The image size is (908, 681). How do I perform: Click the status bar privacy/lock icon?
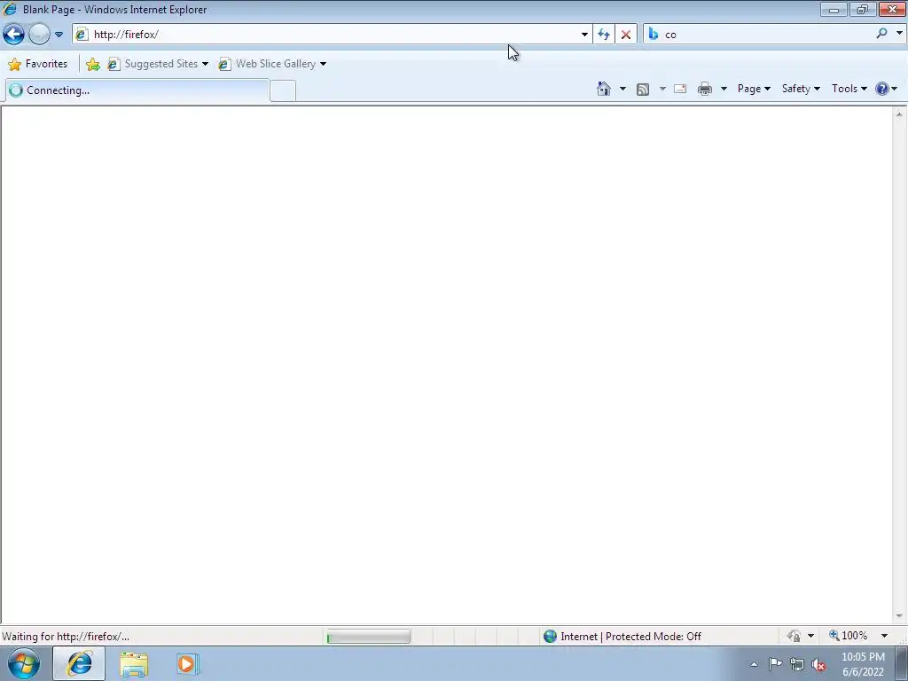point(794,636)
